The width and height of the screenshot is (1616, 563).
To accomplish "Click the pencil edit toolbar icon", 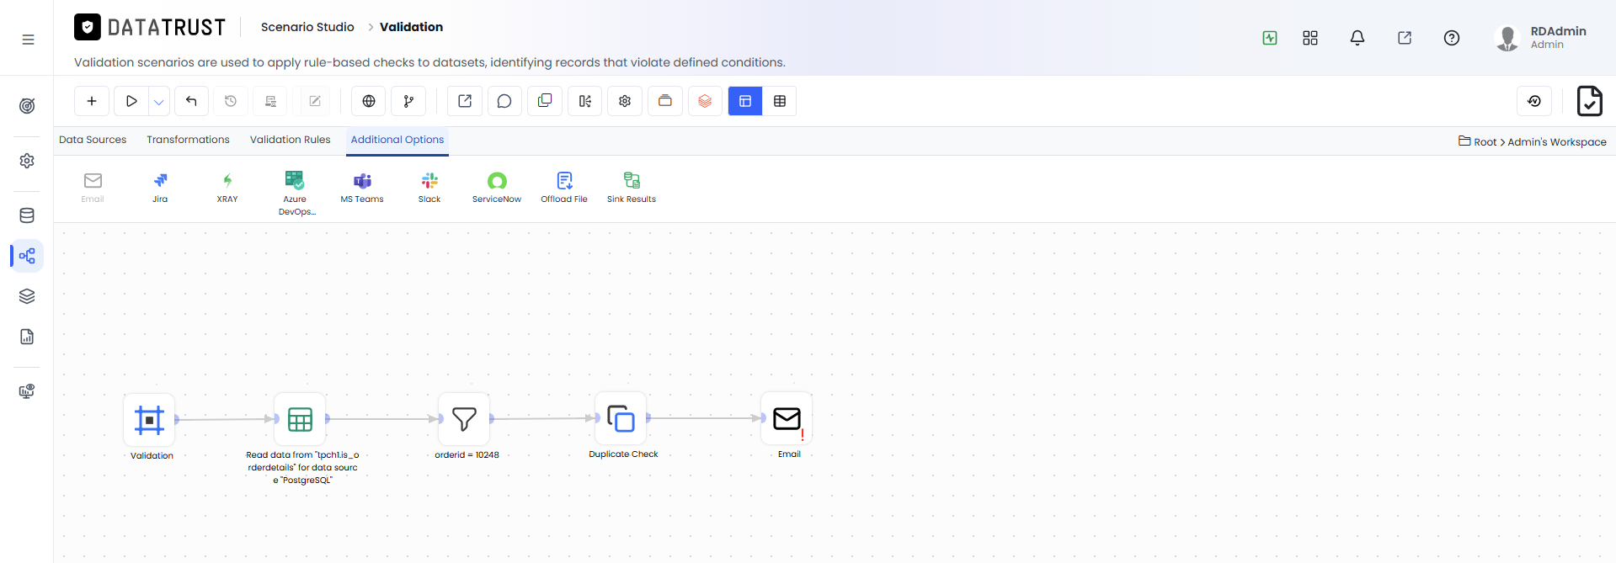I will click(x=315, y=101).
